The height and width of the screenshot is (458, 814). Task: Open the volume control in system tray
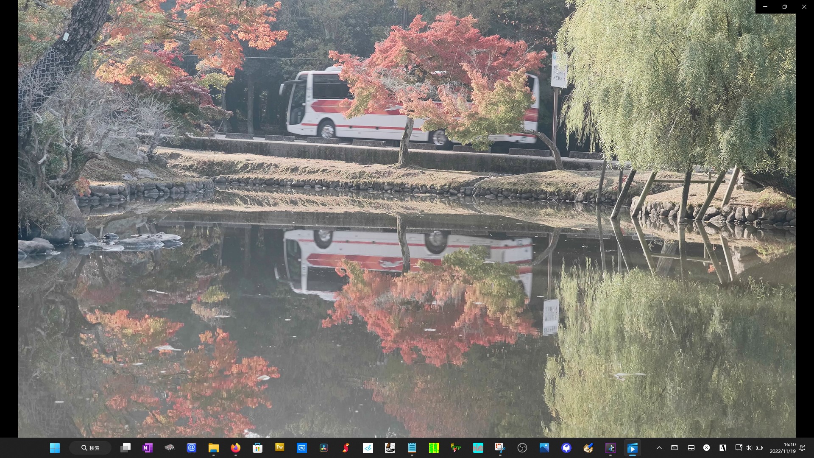748,448
